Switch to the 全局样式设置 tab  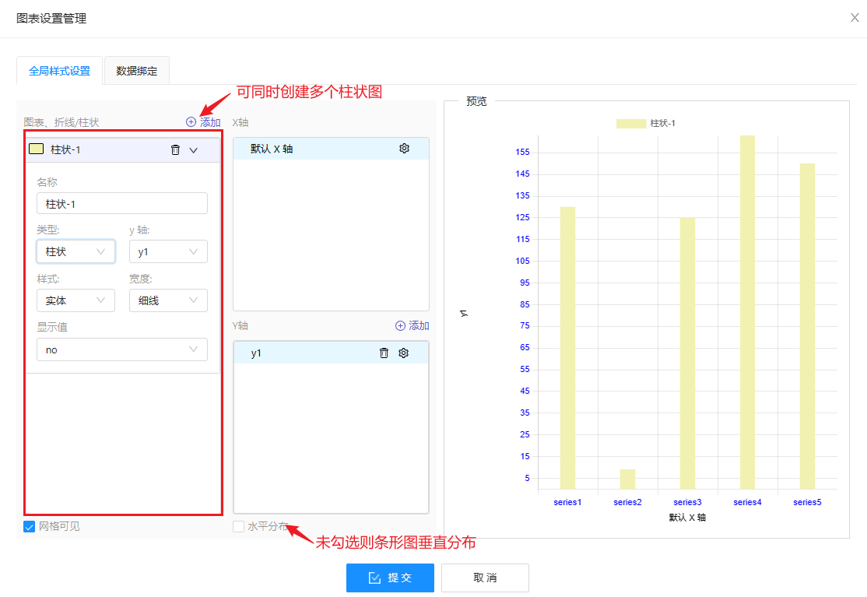pos(59,71)
